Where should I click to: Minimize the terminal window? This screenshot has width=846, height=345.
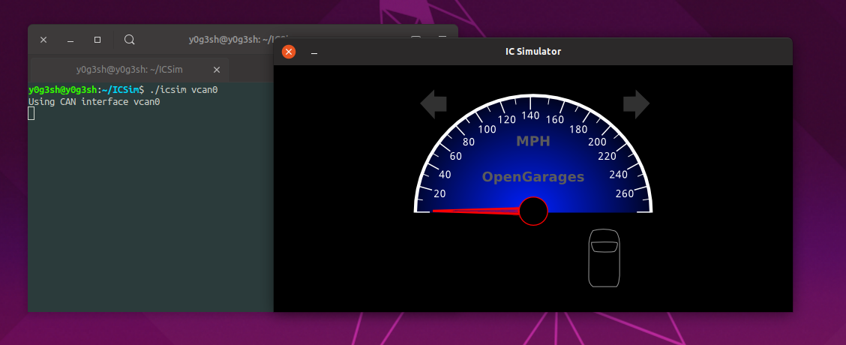tap(70, 40)
